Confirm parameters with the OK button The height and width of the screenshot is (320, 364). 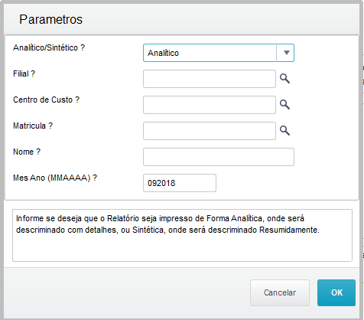[x=336, y=292]
